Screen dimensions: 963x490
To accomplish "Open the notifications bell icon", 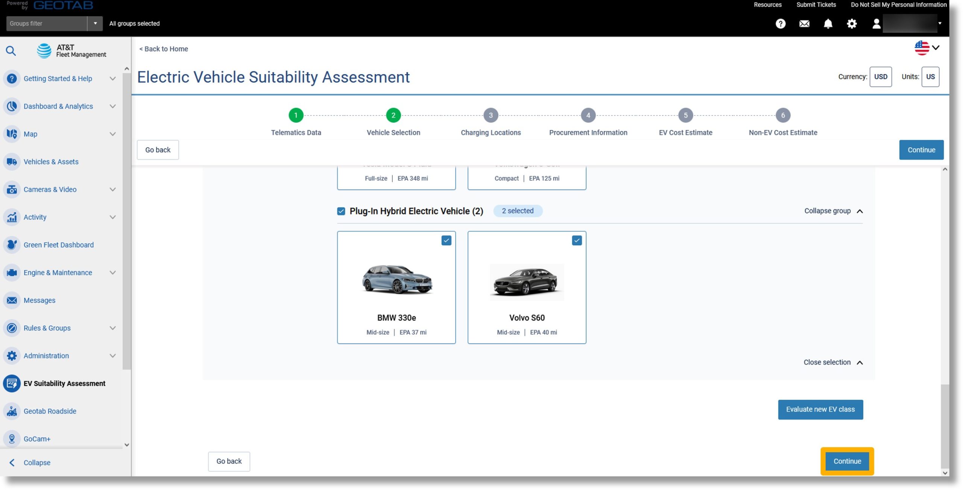I will (828, 24).
